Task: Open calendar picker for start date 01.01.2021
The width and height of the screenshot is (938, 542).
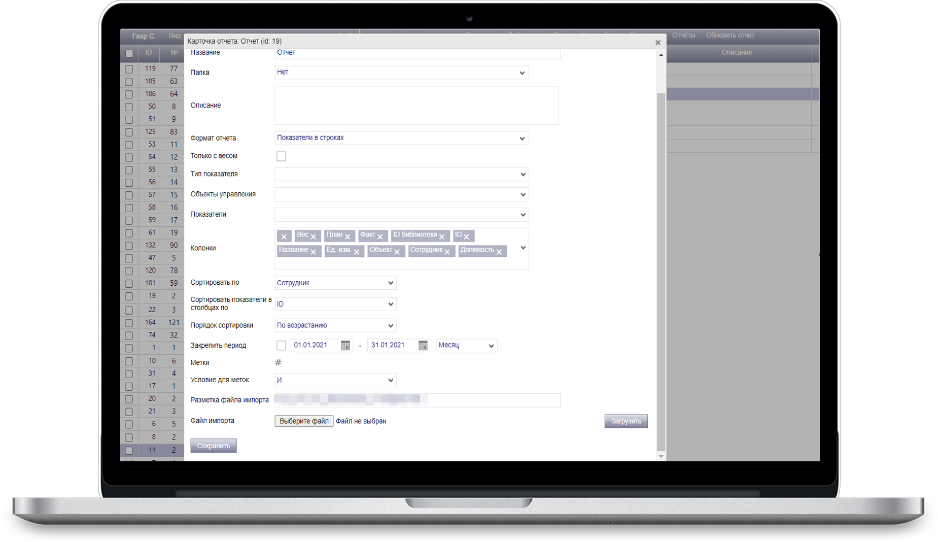Action: [x=345, y=346]
